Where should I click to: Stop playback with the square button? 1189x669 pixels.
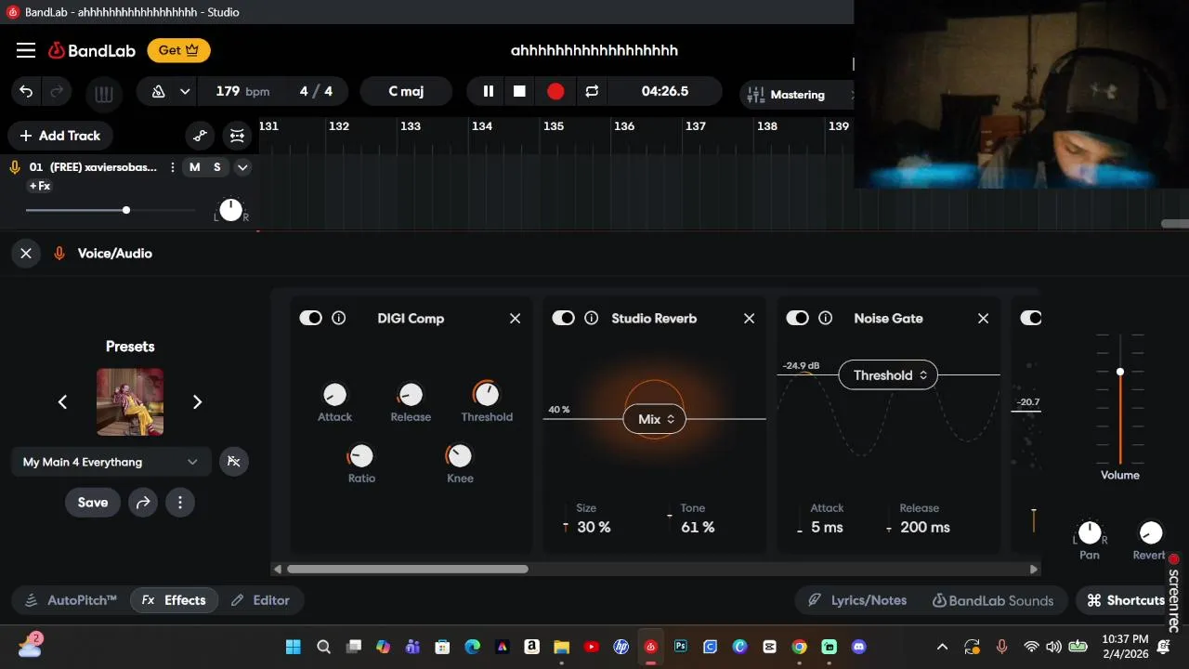click(519, 91)
